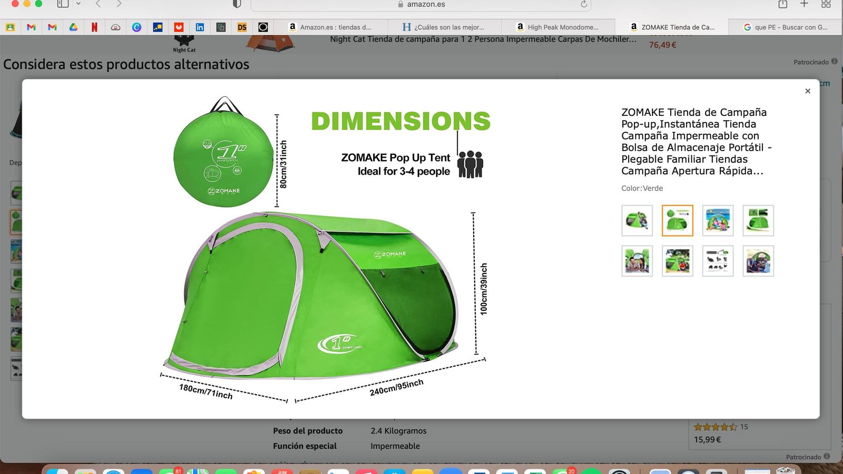Screen dimensions: 843x474
Task: Select the beach scene product thumbnail
Action: pos(718,221)
